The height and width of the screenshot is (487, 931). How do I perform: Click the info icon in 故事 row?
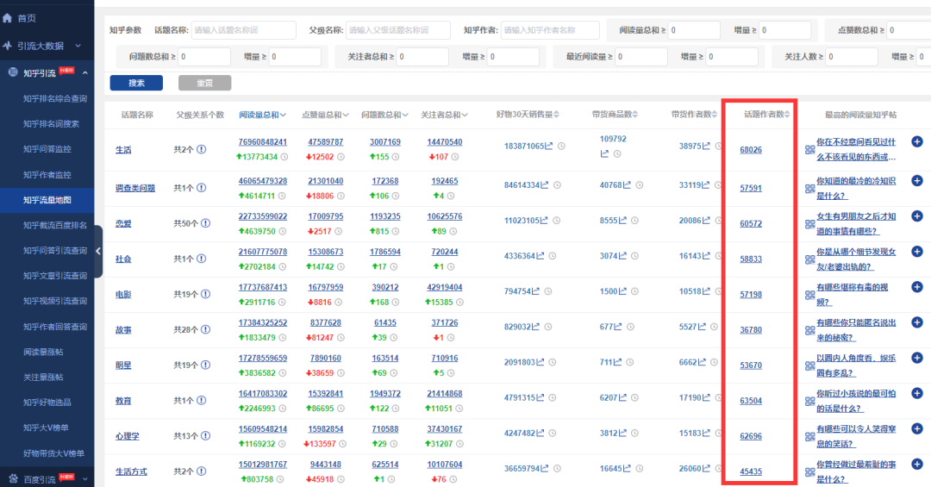coord(205,329)
